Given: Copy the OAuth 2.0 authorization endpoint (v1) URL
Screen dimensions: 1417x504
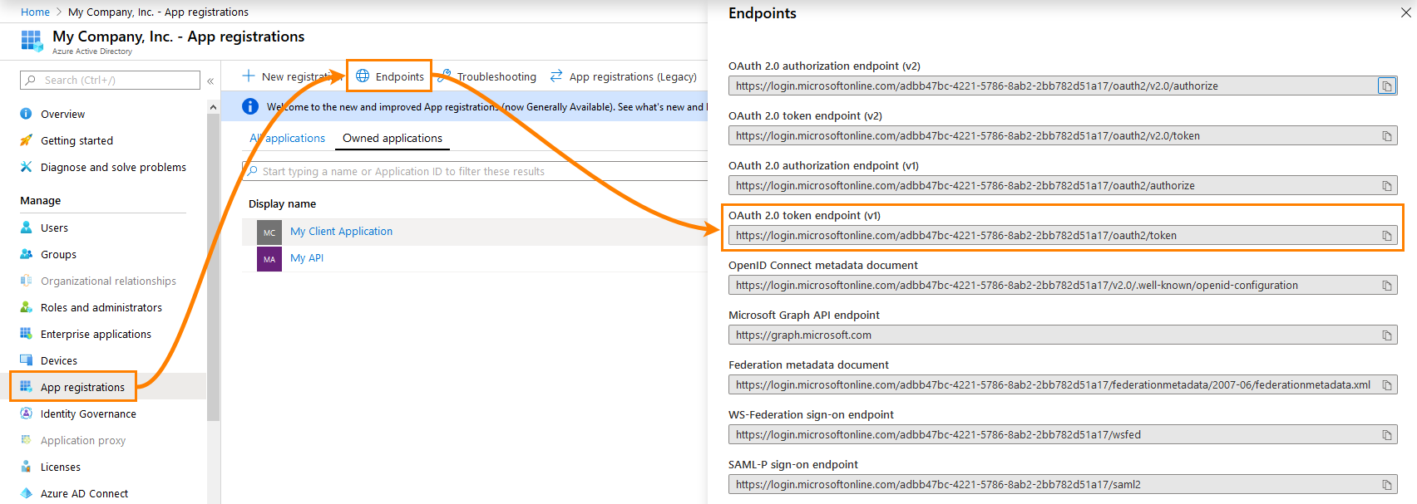Looking at the screenshot, I should coord(1386,186).
